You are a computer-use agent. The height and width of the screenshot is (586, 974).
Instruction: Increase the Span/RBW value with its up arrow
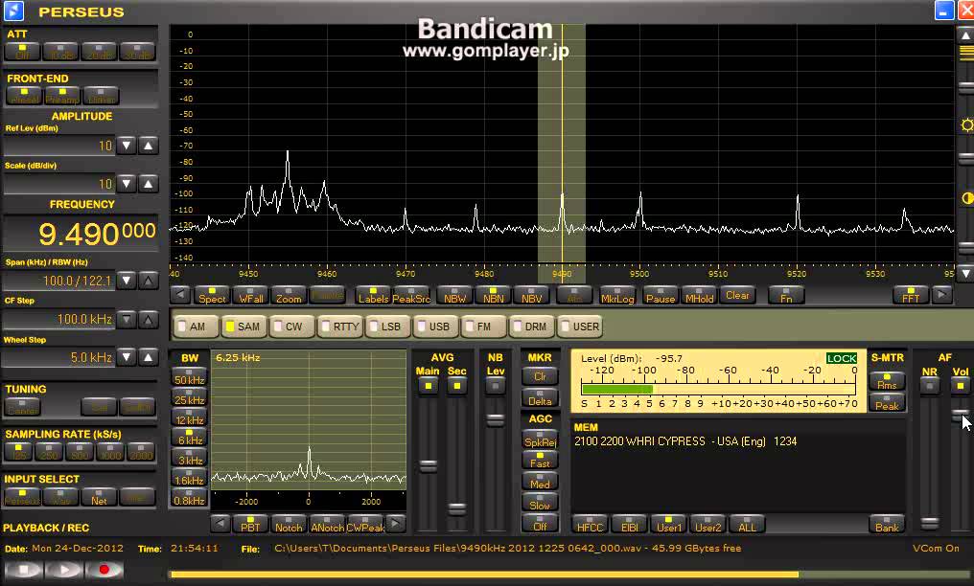click(x=148, y=281)
